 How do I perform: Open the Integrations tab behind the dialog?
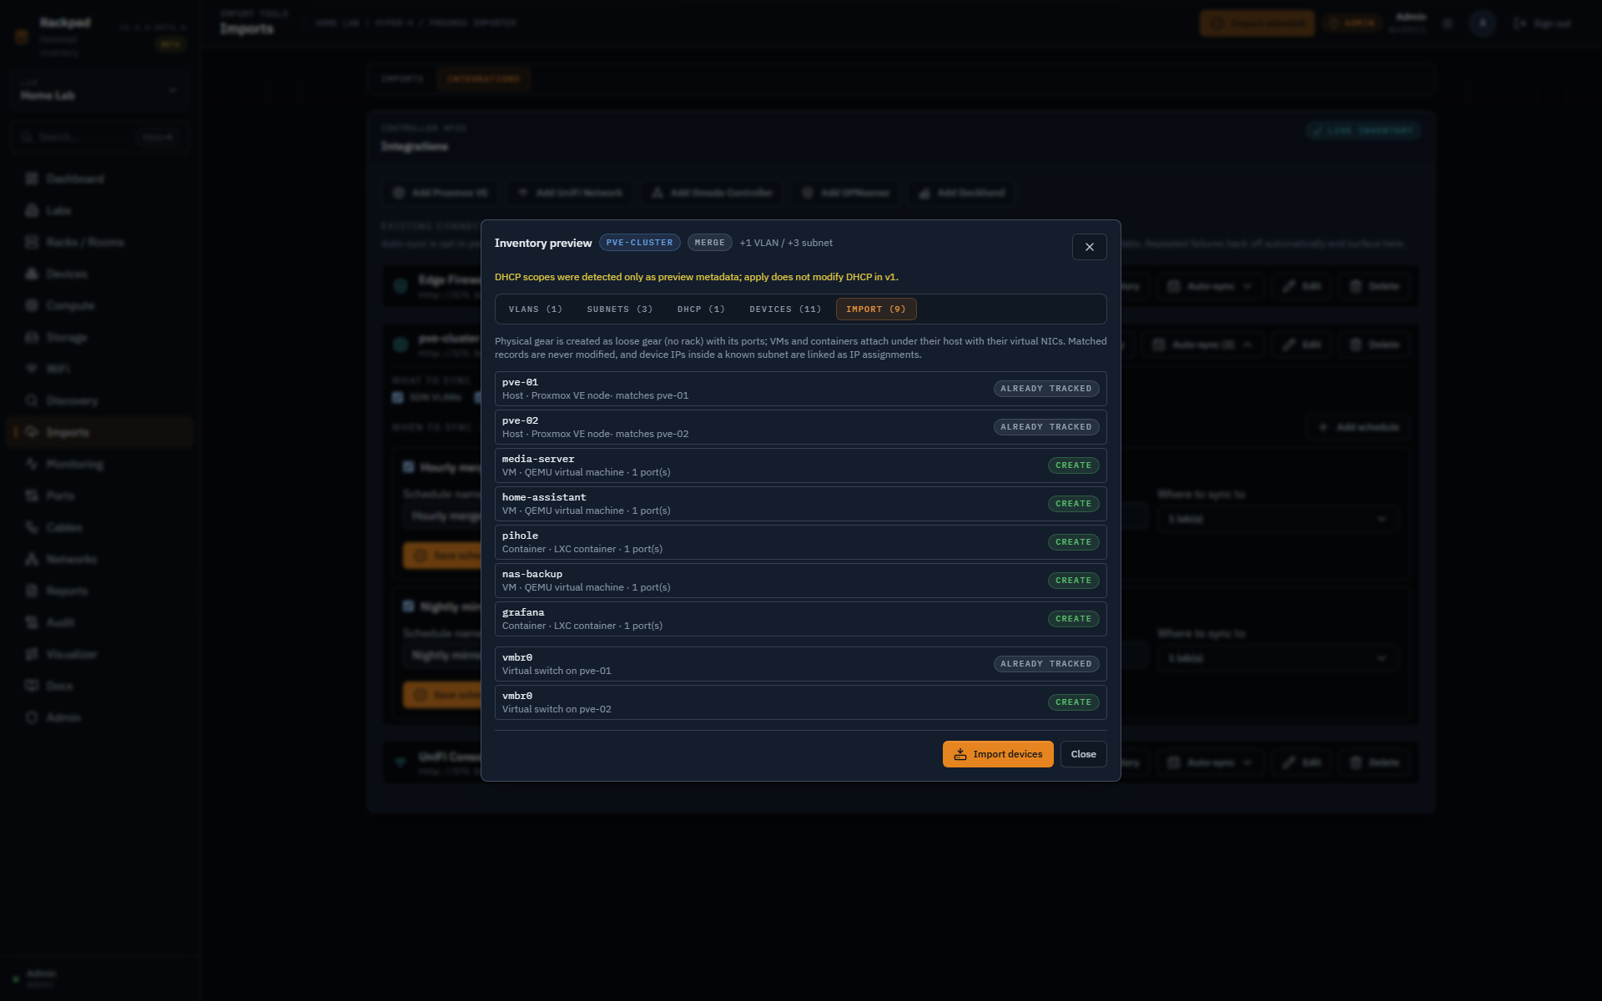point(483,79)
